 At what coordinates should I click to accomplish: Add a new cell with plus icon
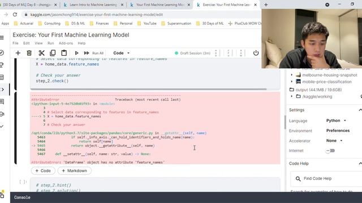tap(18, 53)
